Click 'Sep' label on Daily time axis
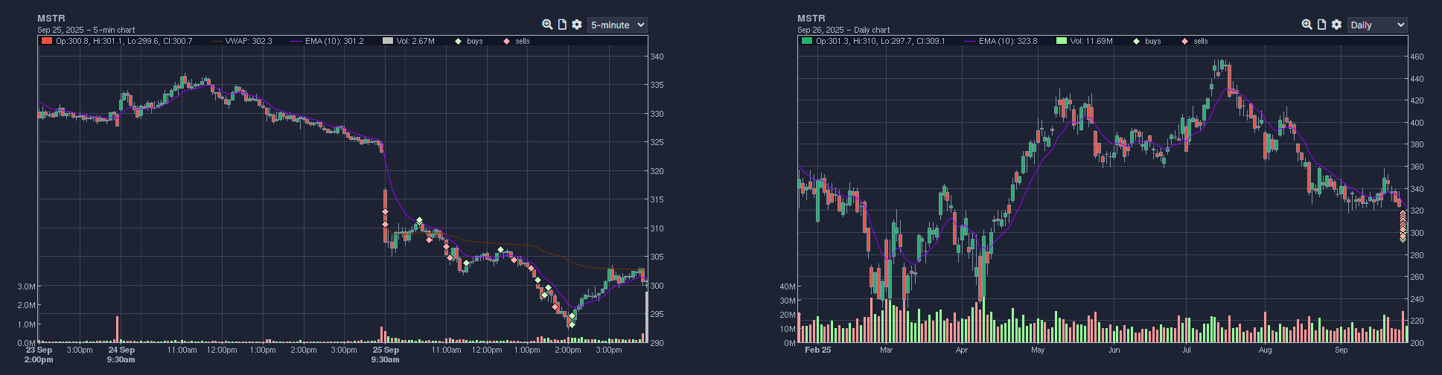Viewport: 1442px width, 375px height. coord(1341,350)
